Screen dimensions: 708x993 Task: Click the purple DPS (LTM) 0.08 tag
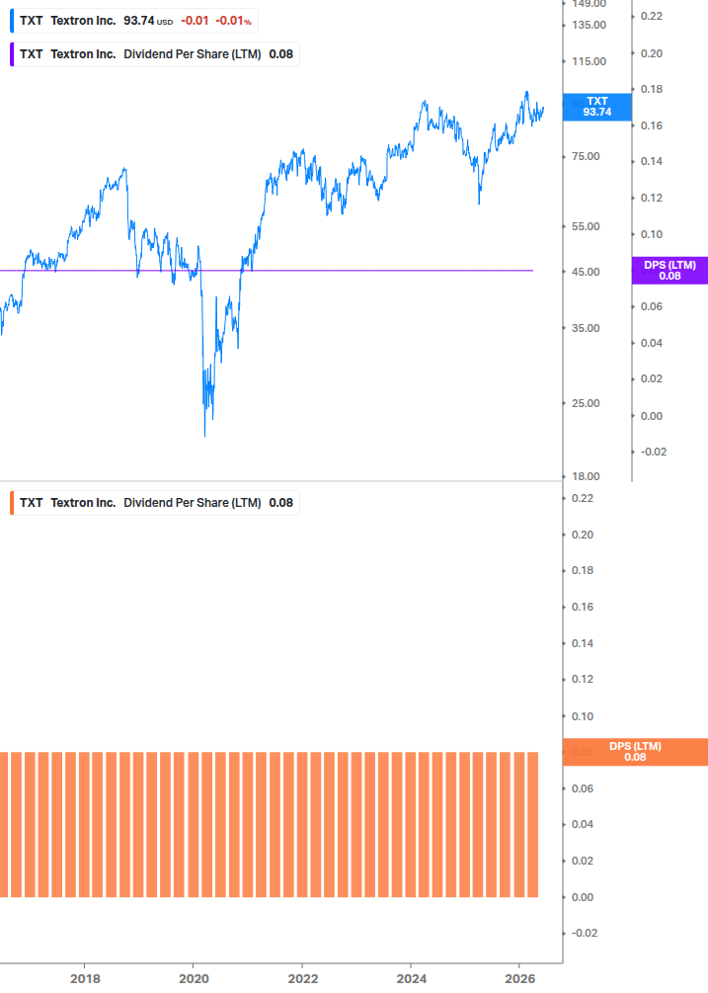point(670,271)
